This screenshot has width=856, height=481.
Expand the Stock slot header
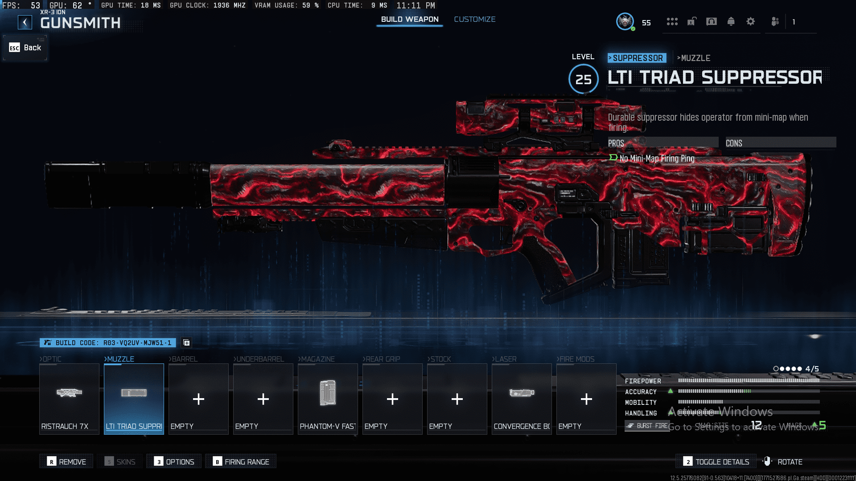(x=439, y=359)
